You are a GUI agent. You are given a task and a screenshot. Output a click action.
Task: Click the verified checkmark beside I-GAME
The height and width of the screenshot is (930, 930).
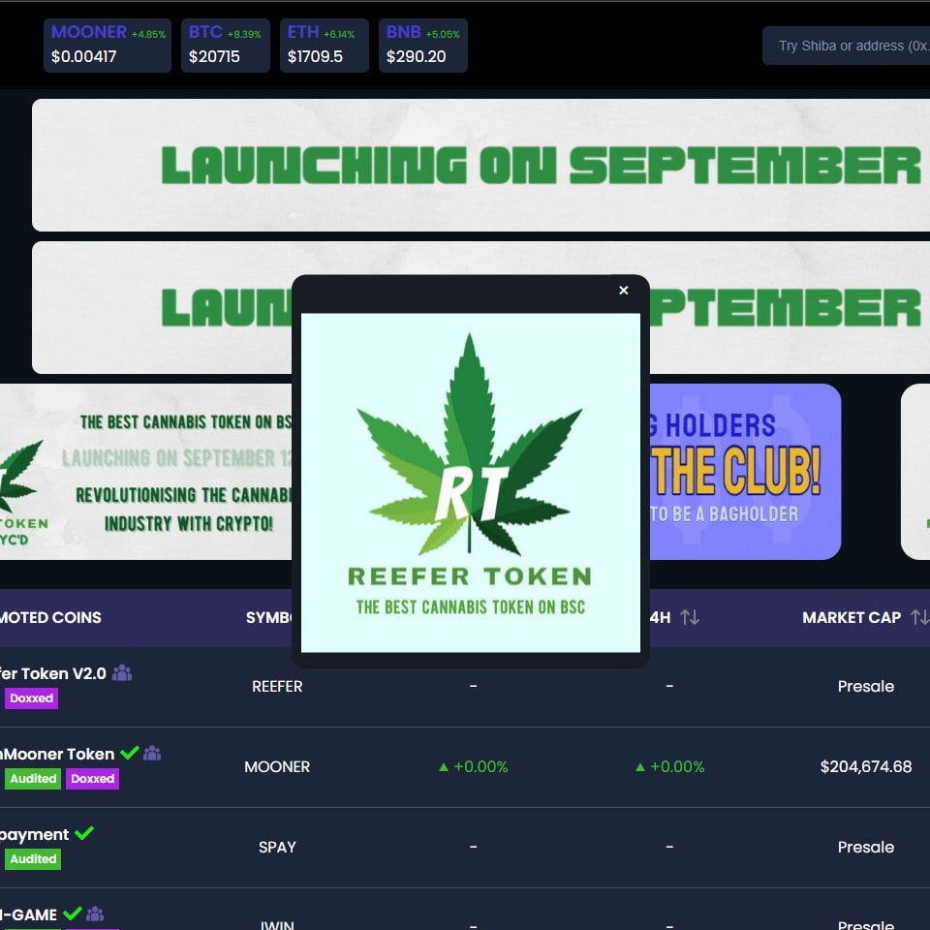[73, 914]
